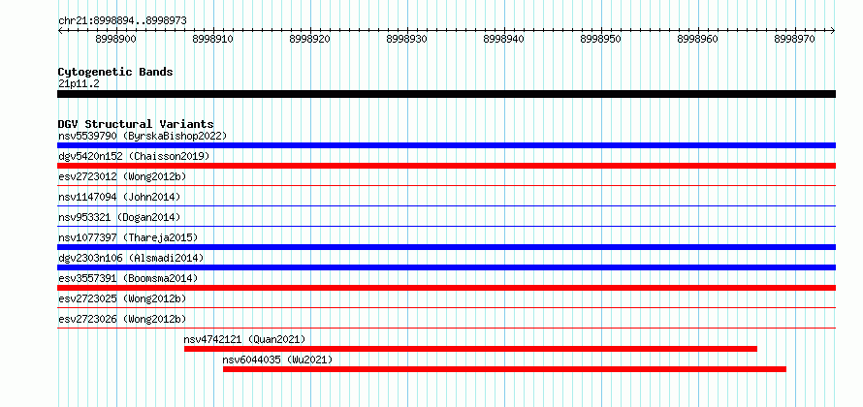Click the nsv5539790 (ByrskaBishop2022) label

coord(143,136)
